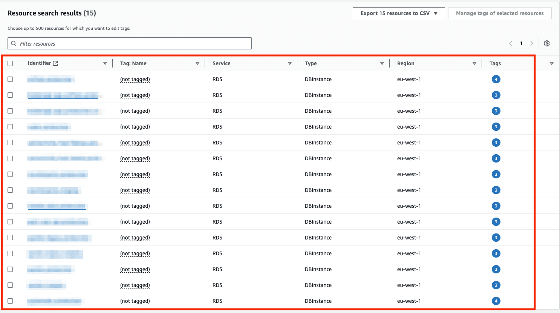The width and height of the screenshot is (560, 313).
Task: Sort by the Service column arrow
Action: click(289, 63)
